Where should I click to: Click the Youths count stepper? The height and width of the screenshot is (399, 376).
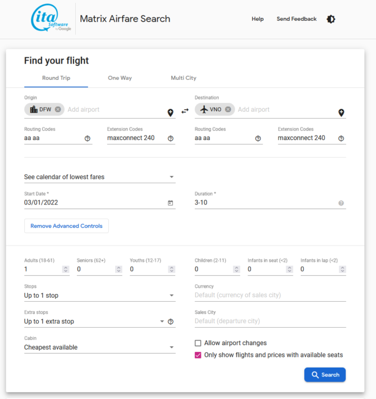pyautogui.click(x=172, y=269)
